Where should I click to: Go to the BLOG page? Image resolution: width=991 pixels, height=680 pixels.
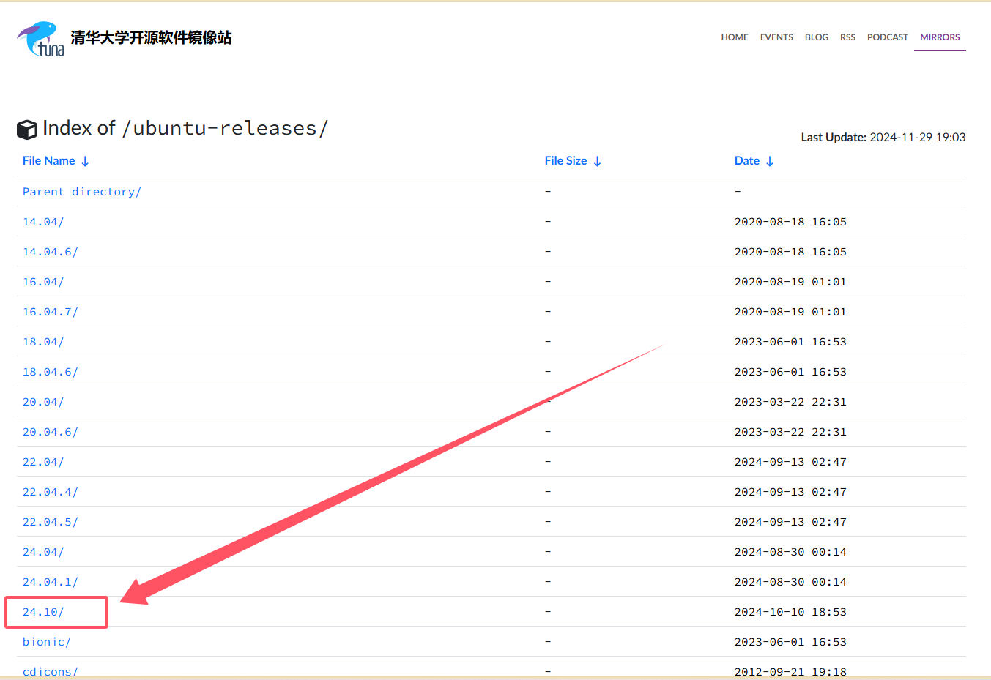point(817,37)
